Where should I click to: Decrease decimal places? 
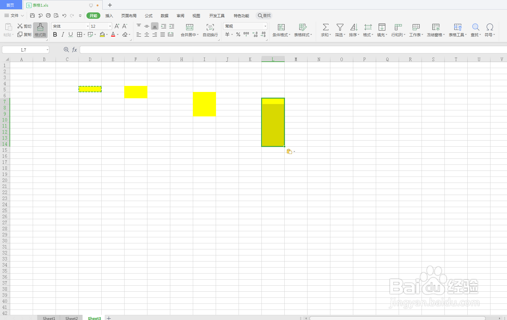pos(263,34)
